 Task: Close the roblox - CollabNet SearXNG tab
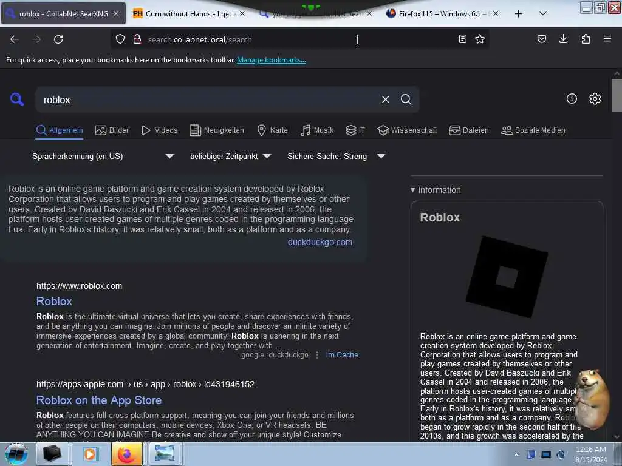pos(116,13)
